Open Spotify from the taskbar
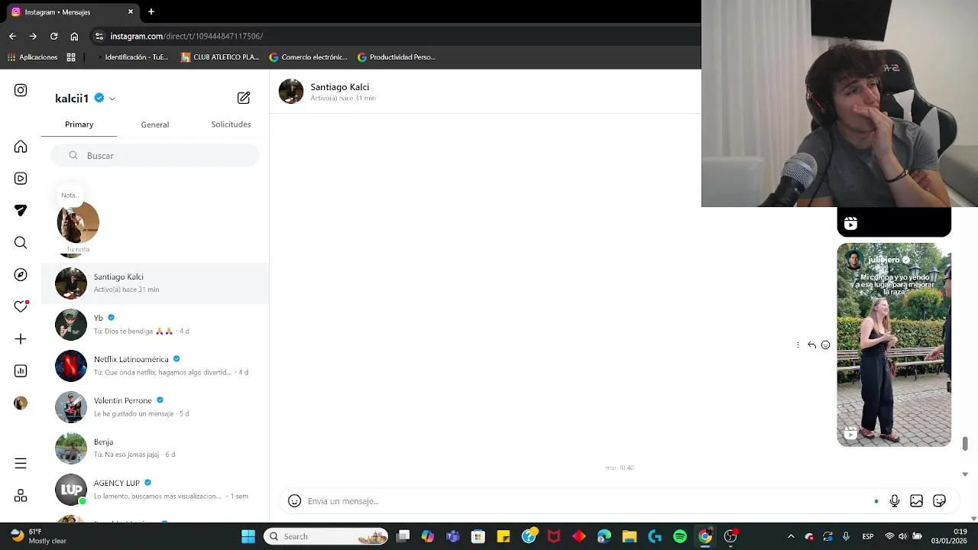Viewport: 978px width, 550px height. [680, 536]
